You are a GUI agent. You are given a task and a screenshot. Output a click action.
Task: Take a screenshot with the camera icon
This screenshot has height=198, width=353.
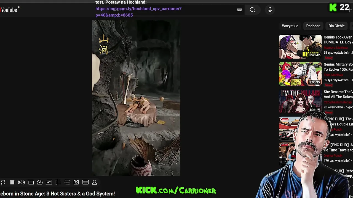click(x=76, y=182)
